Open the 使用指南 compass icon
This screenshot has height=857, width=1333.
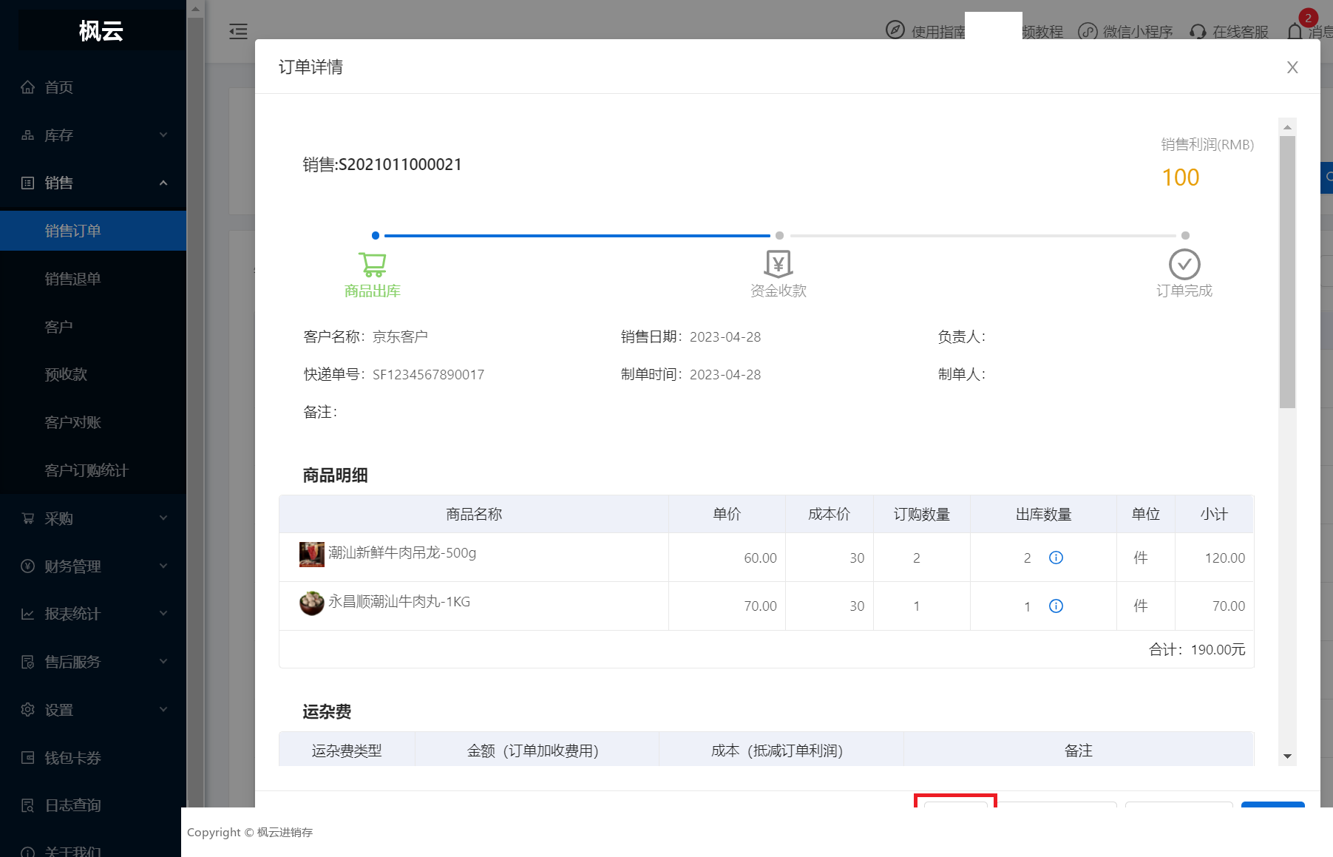click(x=895, y=30)
